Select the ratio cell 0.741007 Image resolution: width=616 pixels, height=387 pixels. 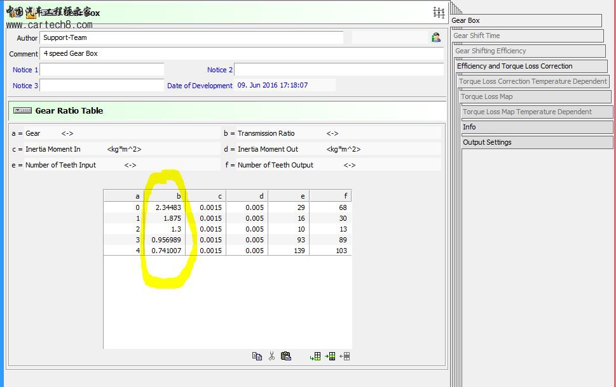(x=164, y=251)
